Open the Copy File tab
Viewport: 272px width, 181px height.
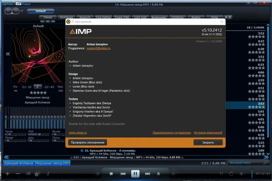click(122, 17)
